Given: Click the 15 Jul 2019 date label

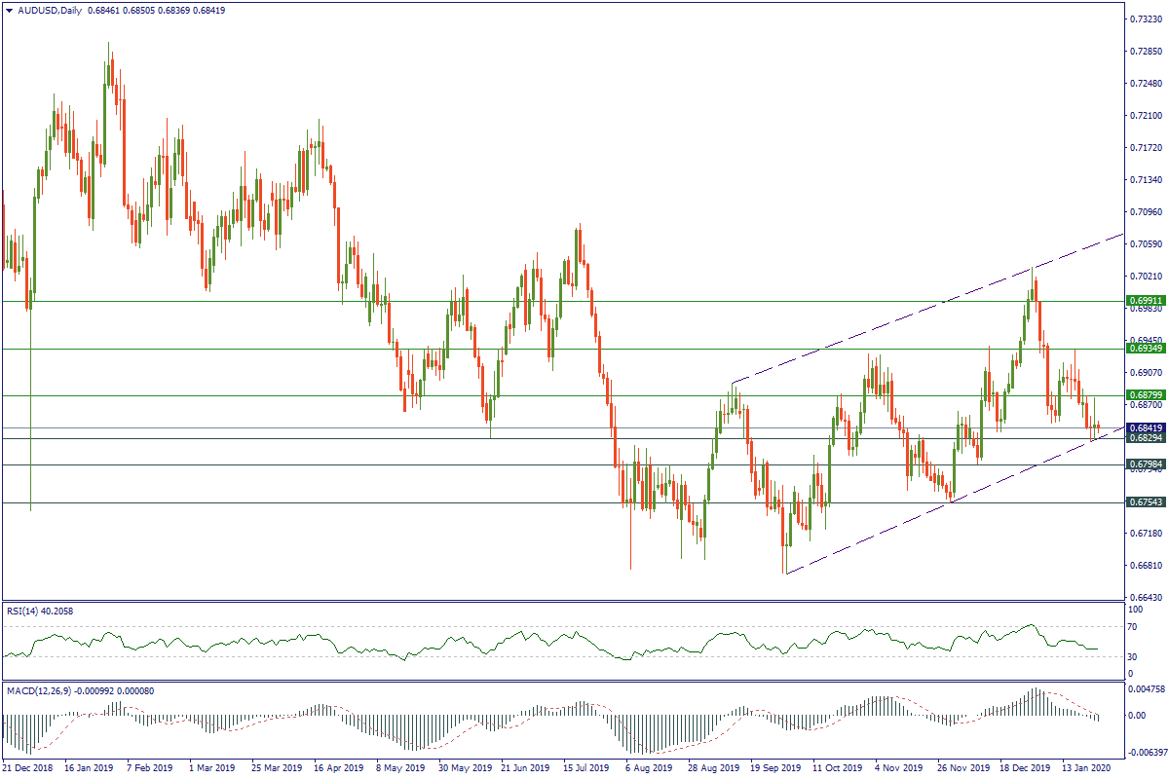Looking at the screenshot, I should [x=584, y=768].
